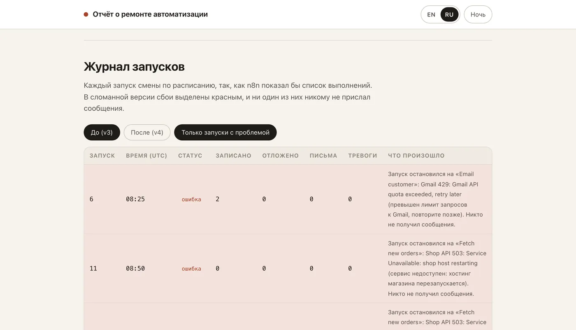576x330 pixels.
Task: Click the ПИСЬМА value in run 11 row
Action: point(311,269)
